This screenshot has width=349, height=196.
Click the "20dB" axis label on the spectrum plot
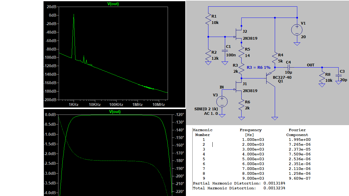point(51,7)
